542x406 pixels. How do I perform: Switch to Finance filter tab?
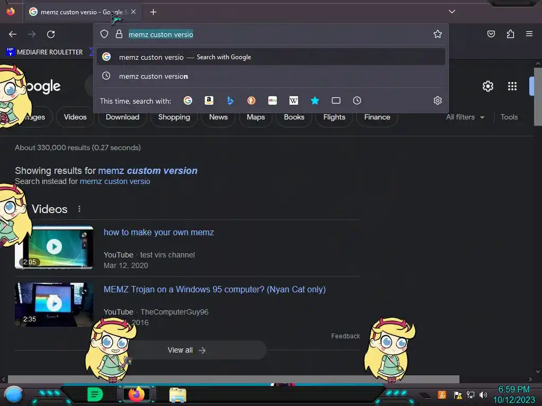(377, 117)
